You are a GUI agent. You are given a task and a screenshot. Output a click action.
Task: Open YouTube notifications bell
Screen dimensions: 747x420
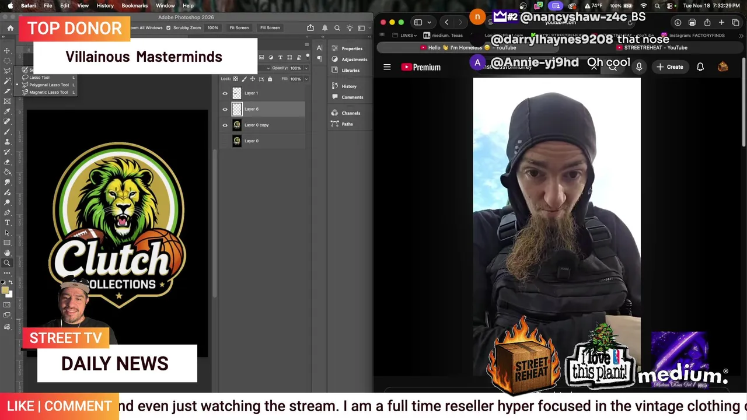coord(700,67)
